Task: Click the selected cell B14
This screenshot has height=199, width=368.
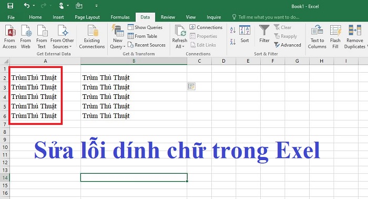Action: point(134,177)
